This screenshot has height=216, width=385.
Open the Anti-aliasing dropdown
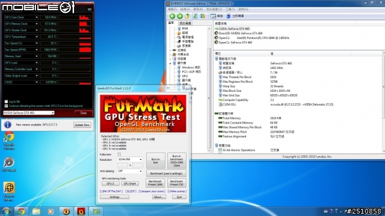[x=130, y=171]
